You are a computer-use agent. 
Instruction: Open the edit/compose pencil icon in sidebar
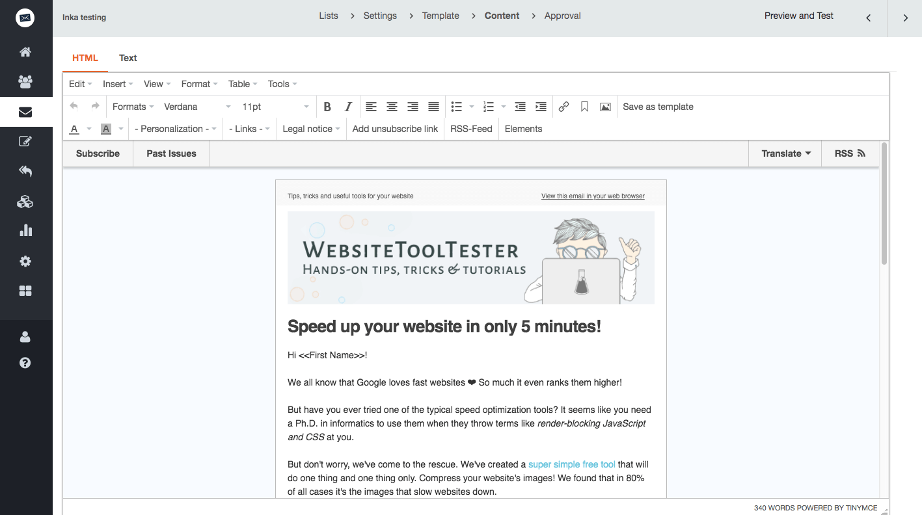pyautogui.click(x=25, y=141)
